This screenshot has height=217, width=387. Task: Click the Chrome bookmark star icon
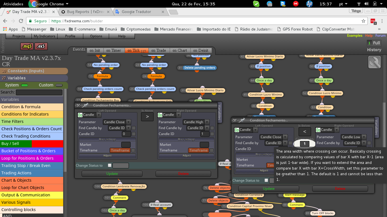tap(363, 21)
